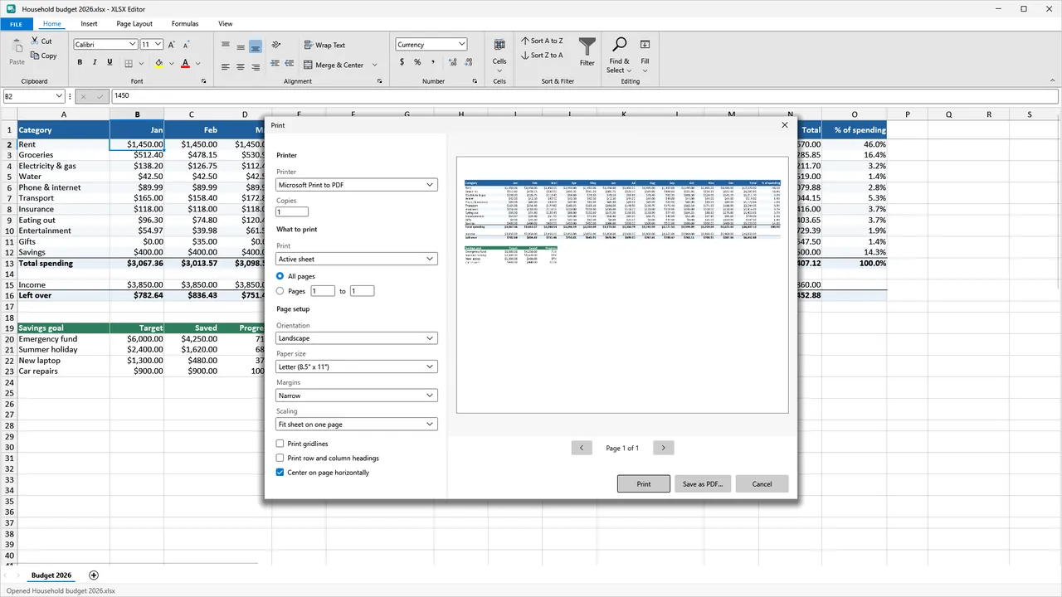Check Print row and column headings
Image resolution: width=1062 pixels, height=597 pixels.
tap(280, 458)
